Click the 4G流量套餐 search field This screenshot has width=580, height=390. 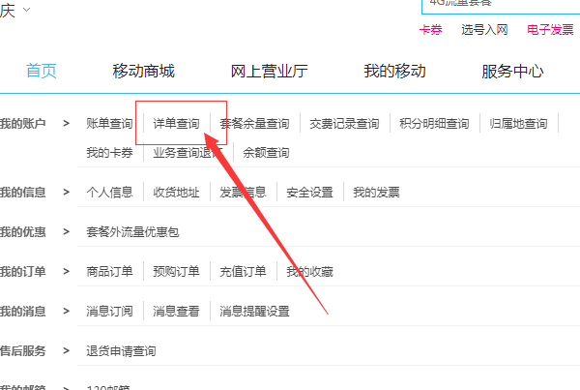(498, 5)
